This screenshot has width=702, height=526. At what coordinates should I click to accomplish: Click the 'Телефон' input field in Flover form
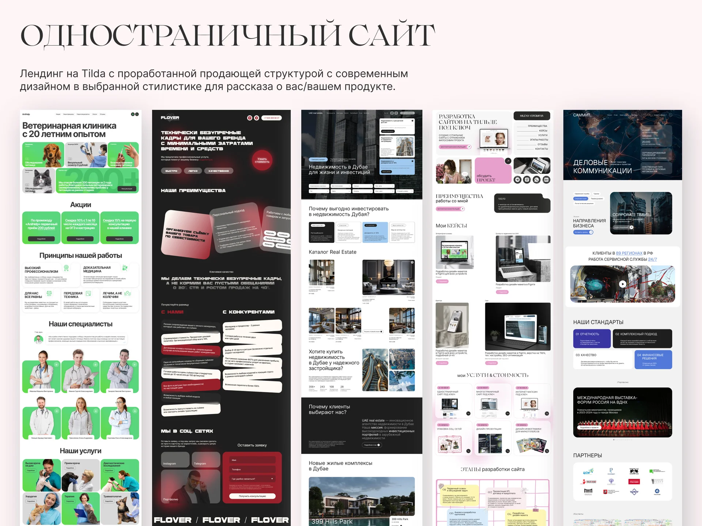point(252,469)
